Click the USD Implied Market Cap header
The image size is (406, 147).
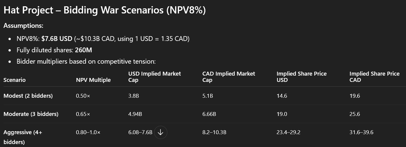154,77
